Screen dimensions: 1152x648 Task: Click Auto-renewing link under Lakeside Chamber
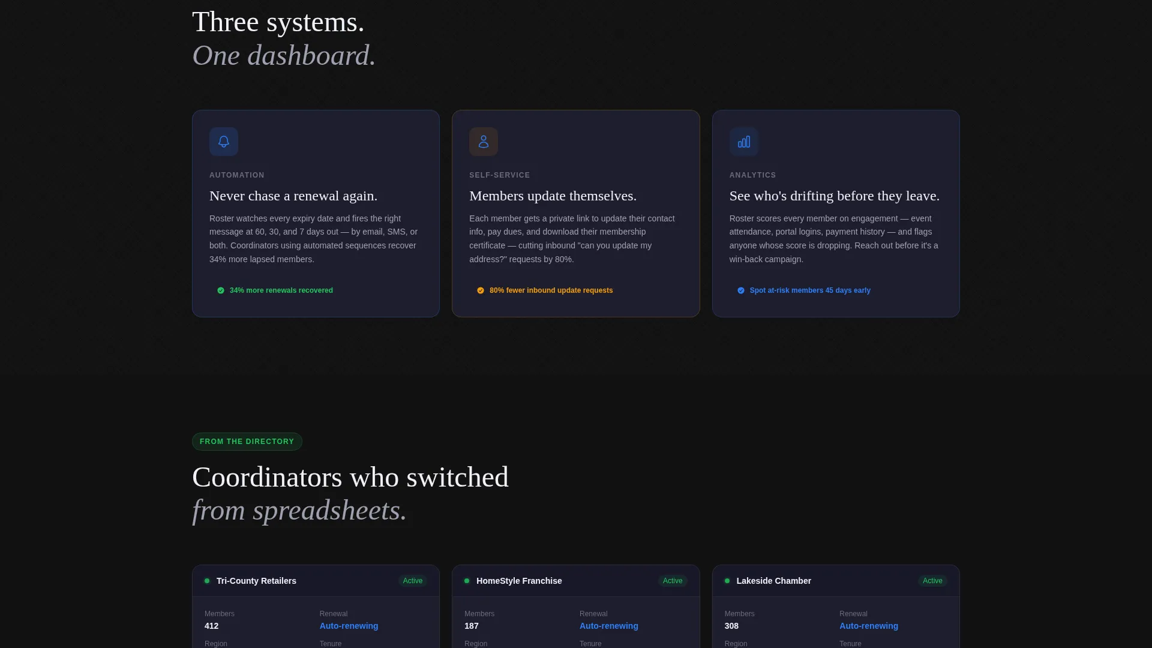point(869,626)
